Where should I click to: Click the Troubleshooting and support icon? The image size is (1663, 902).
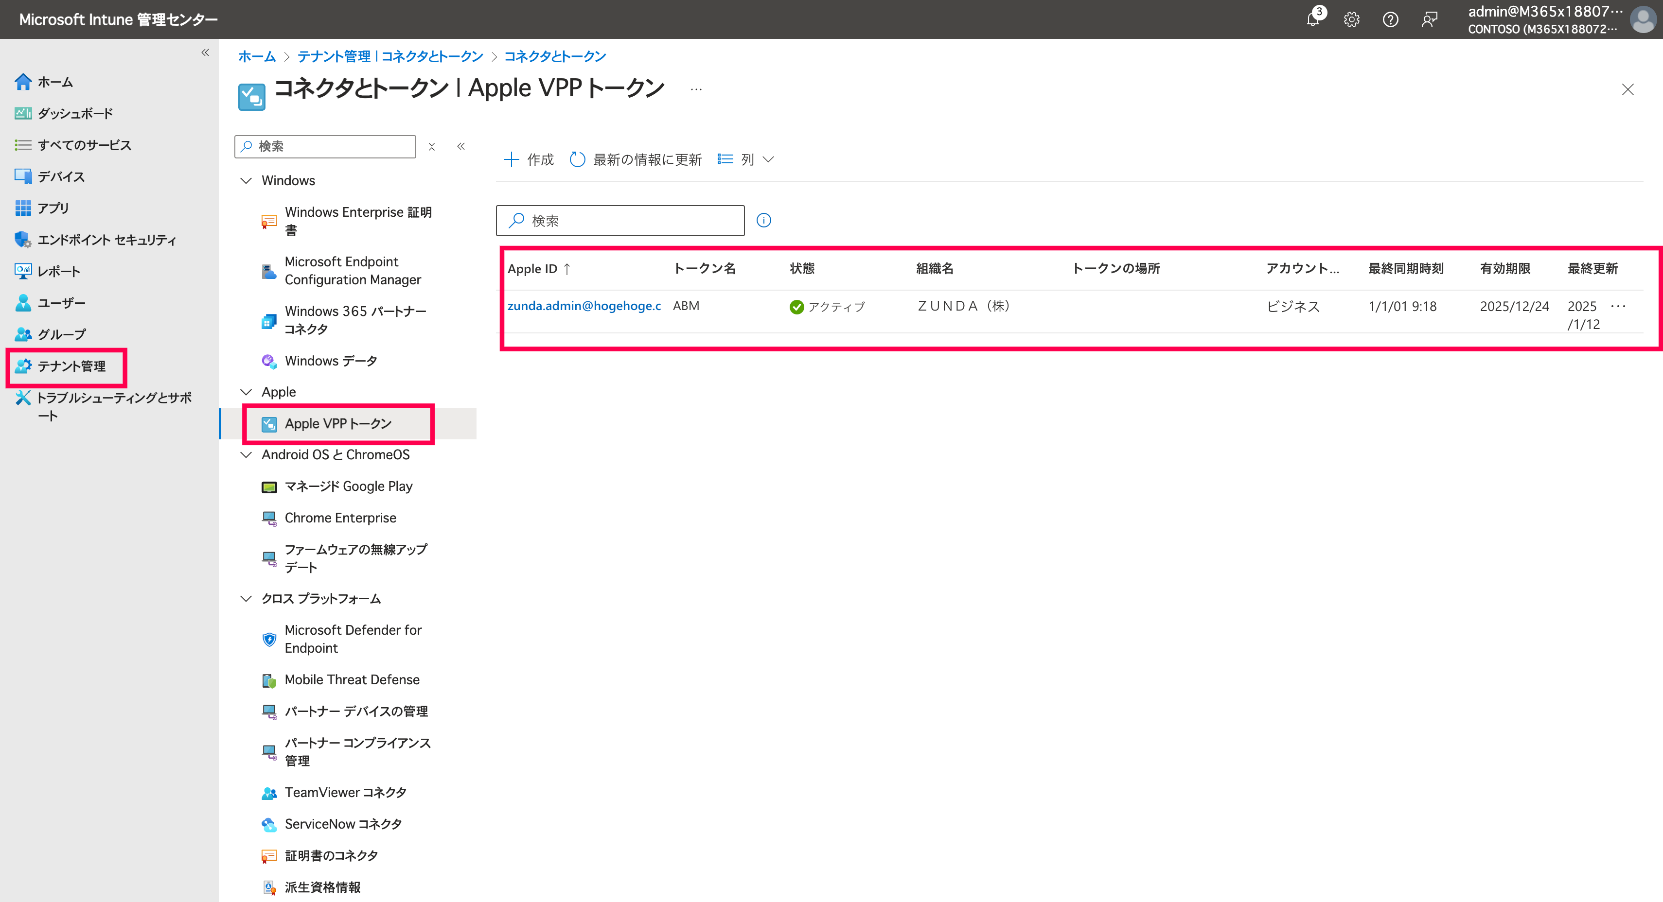pyautogui.click(x=23, y=398)
